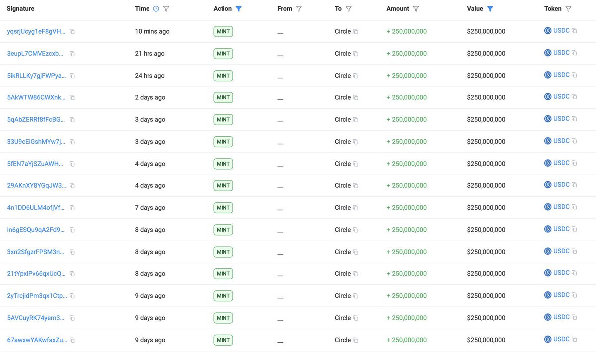The height and width of the screenshot is (352, 596).
Task: Copy signature 5ikRLLKy7gjFWPya
Action: pyautogui.click(x=72, y=76)
